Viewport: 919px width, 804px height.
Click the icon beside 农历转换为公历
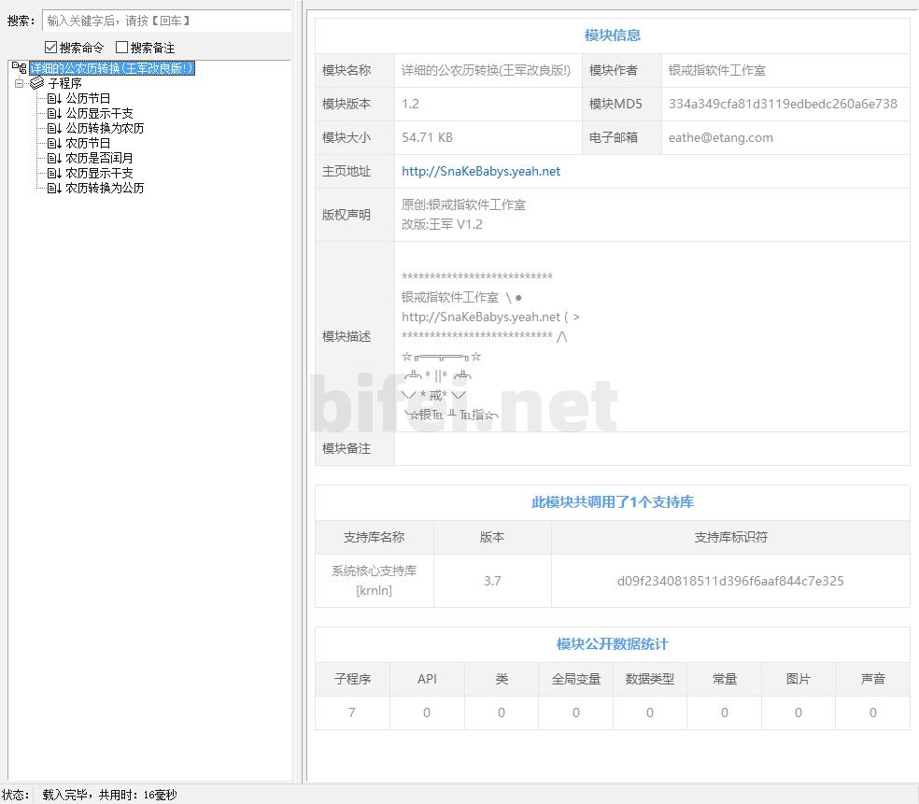click(x=54, y=188)
